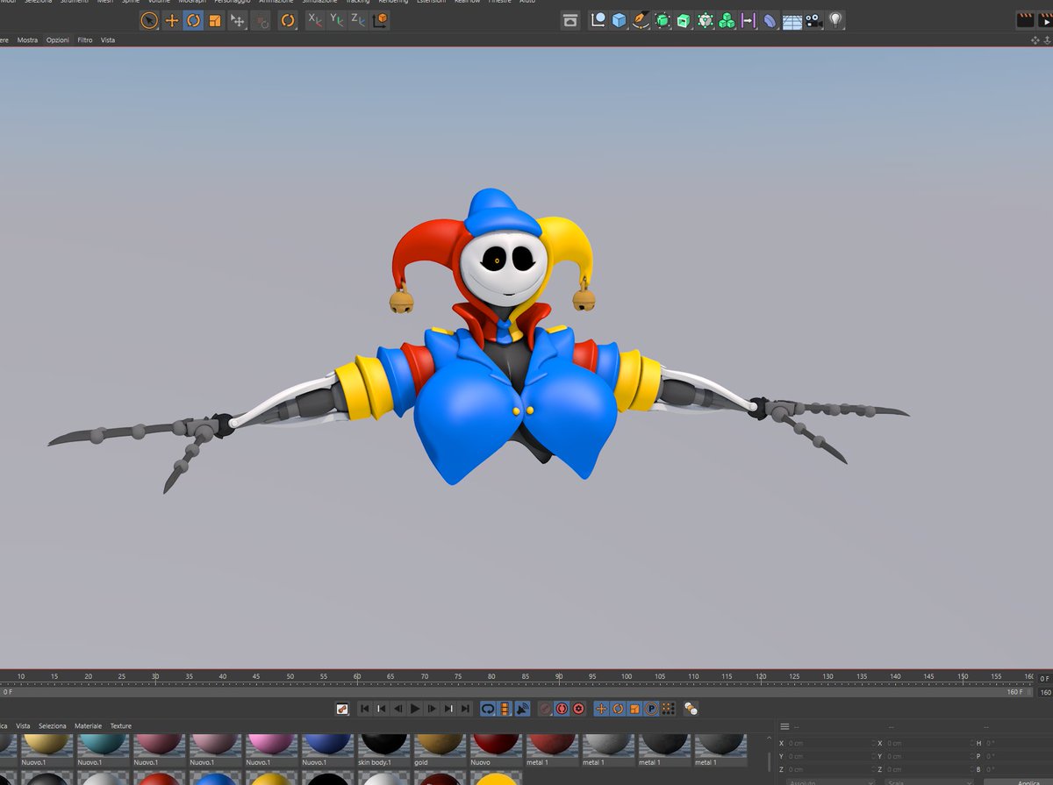Click the icon left of the playback controls
The image size is (1053, 785).
341,709
